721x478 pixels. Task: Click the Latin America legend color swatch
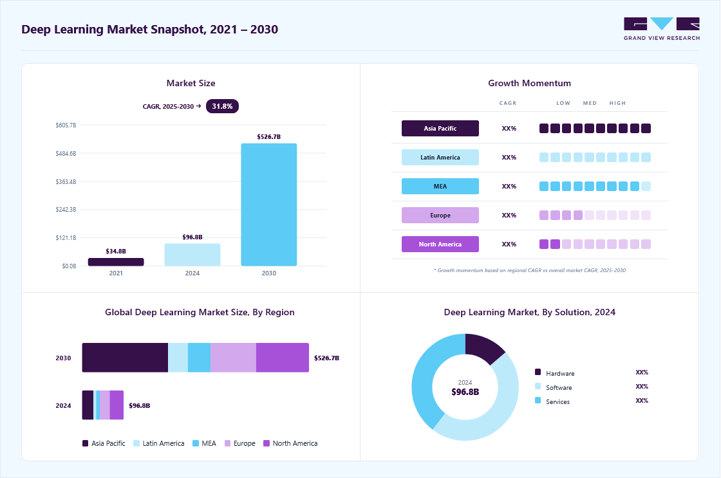pos(136,443)
